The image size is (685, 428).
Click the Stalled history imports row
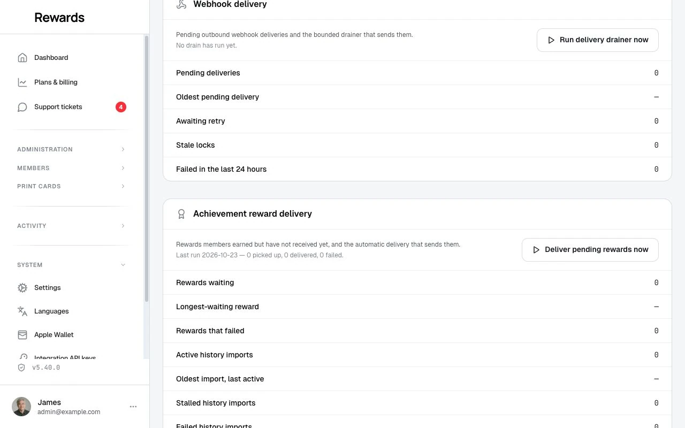point(417,403)
